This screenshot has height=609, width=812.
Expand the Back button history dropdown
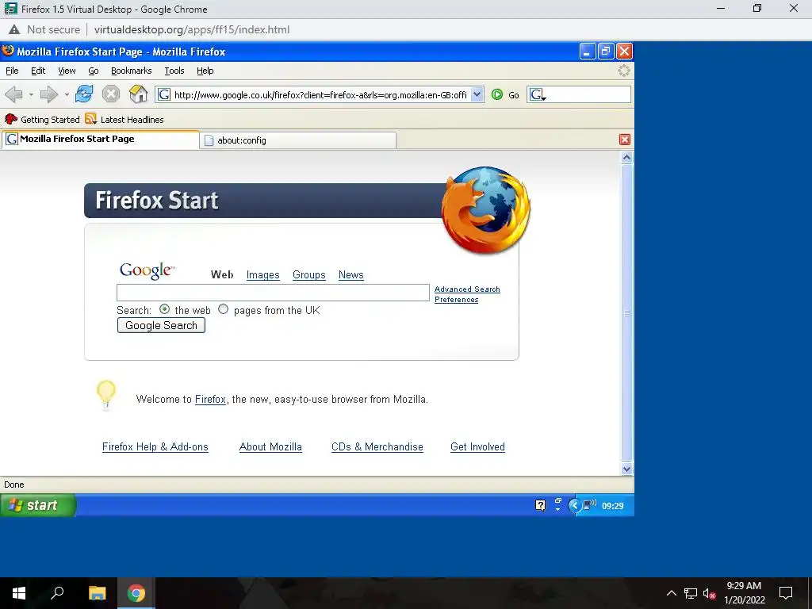(x=31, y=95)
